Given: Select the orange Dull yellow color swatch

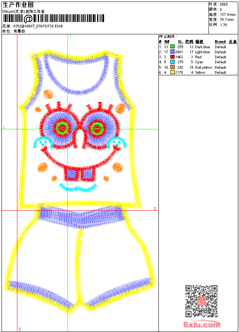Looking at the screenshot, I should (x=172, y=67).
